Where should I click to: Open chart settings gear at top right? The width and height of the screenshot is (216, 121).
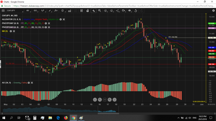pos(214,10)
